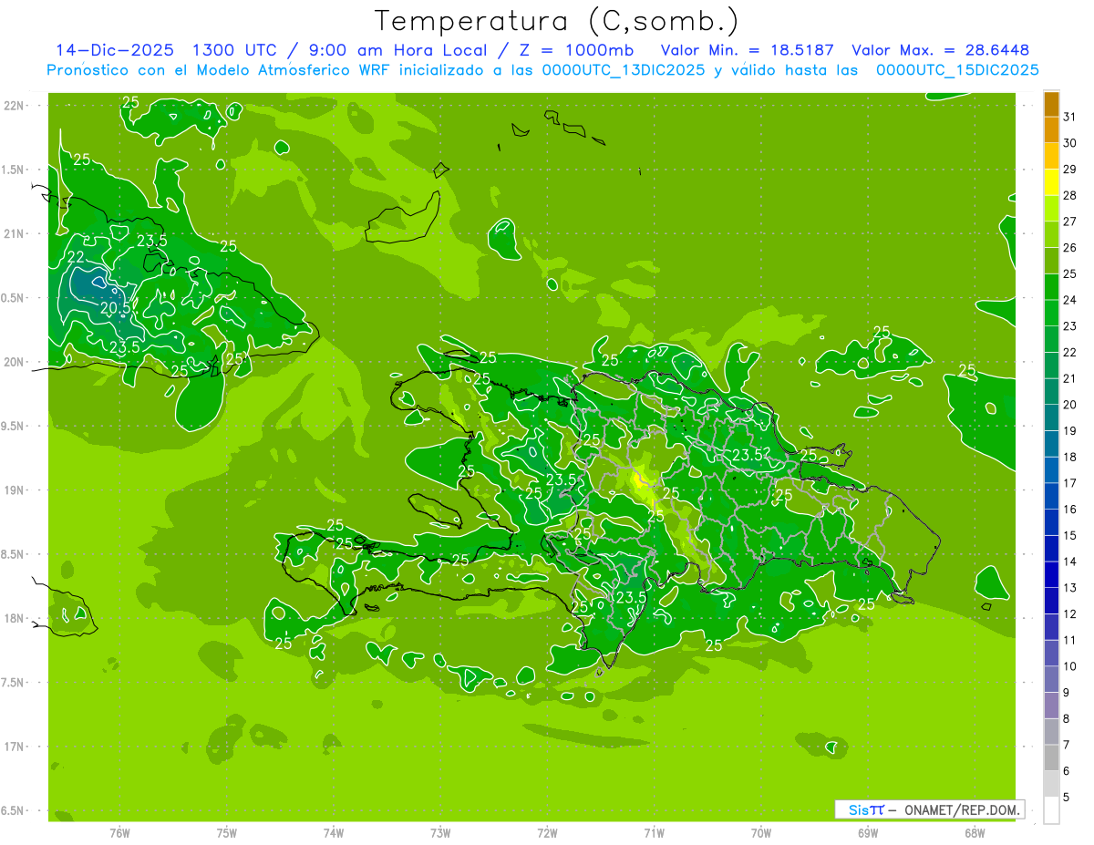This screenshot has height=845, width=1094.
Task: Click the purple color bar segment between 8 and 9
Action: [x=1051, y=706]
